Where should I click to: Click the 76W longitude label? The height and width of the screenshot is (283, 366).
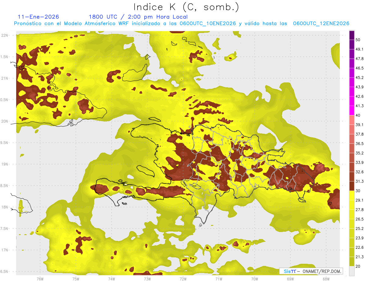click(40, 279)
